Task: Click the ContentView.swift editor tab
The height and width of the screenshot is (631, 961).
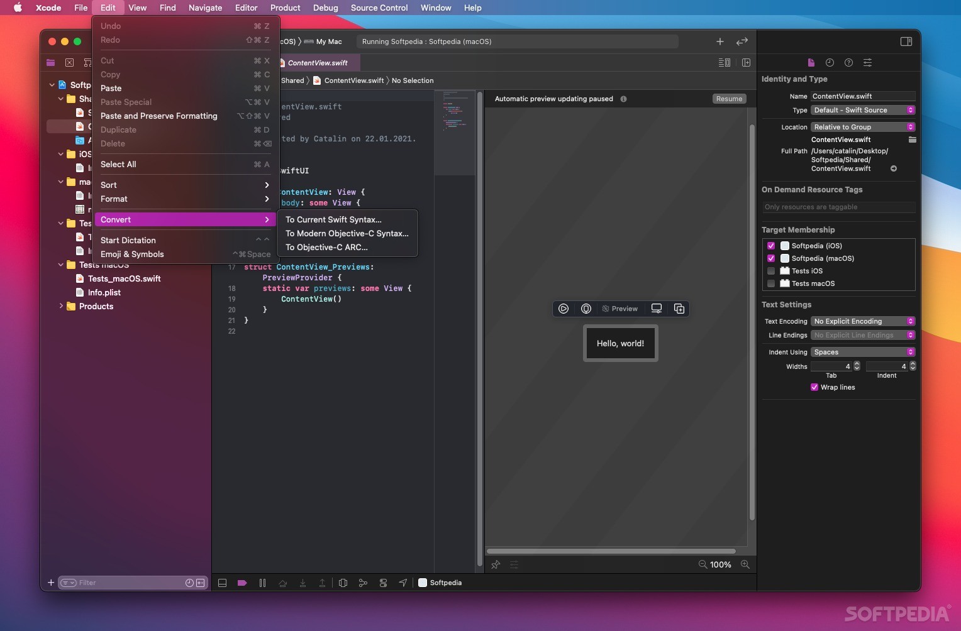Action: [x=318, y=63]
